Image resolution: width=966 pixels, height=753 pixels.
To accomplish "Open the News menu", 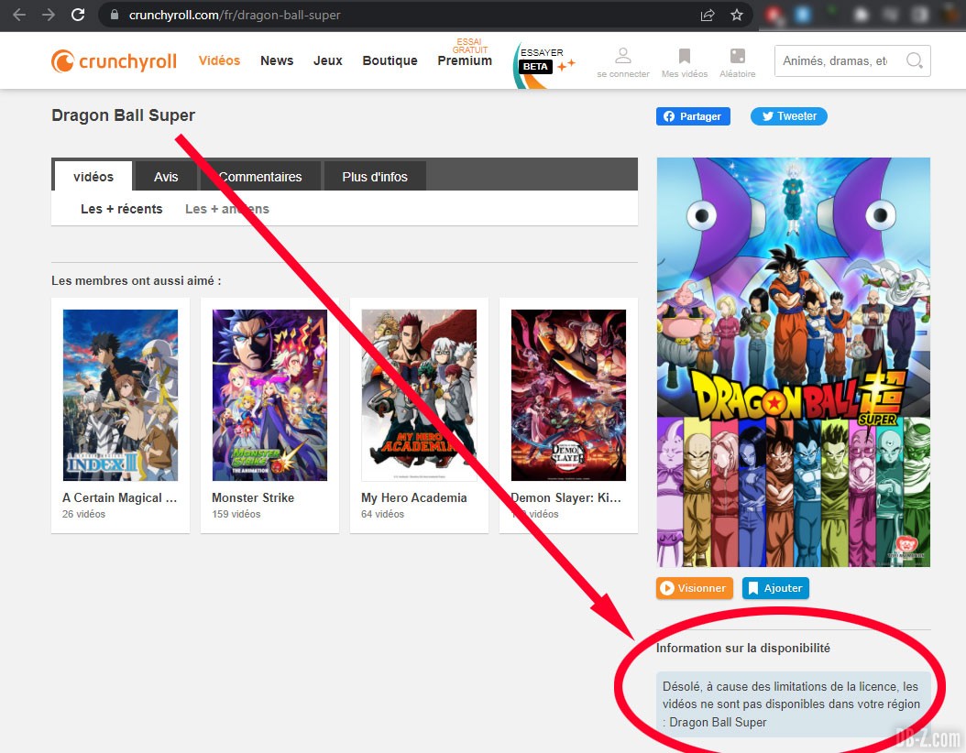I will point(277,60).
